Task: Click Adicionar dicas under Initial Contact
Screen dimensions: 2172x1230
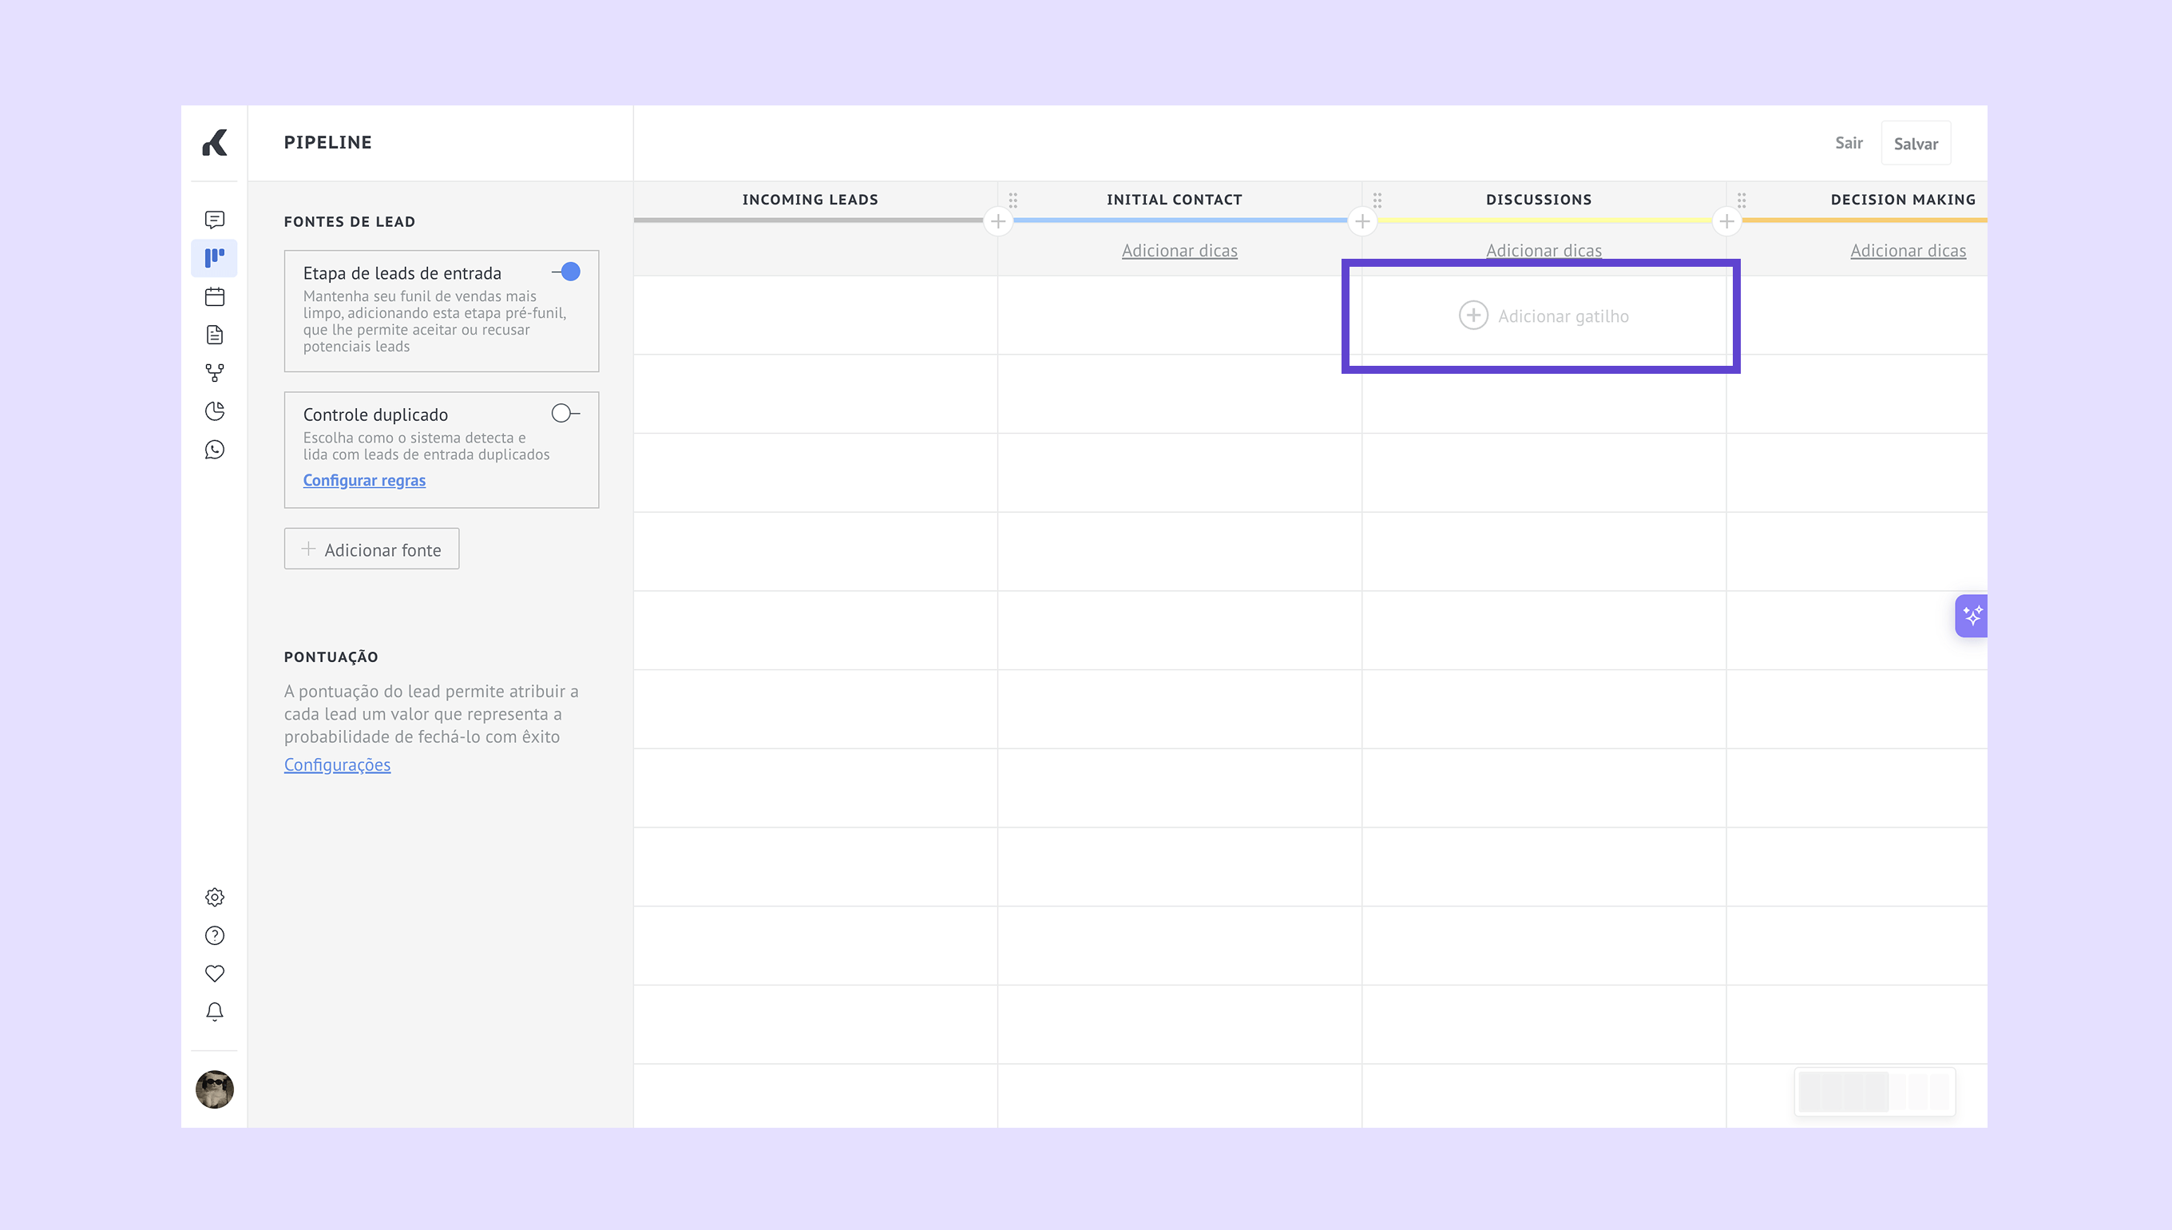Action: coord(1179,251)
